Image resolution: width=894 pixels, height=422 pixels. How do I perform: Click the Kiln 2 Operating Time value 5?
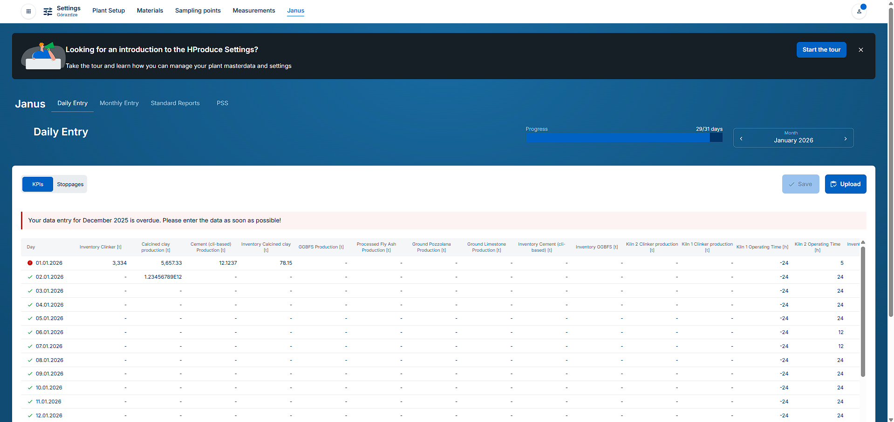point(842,263)
